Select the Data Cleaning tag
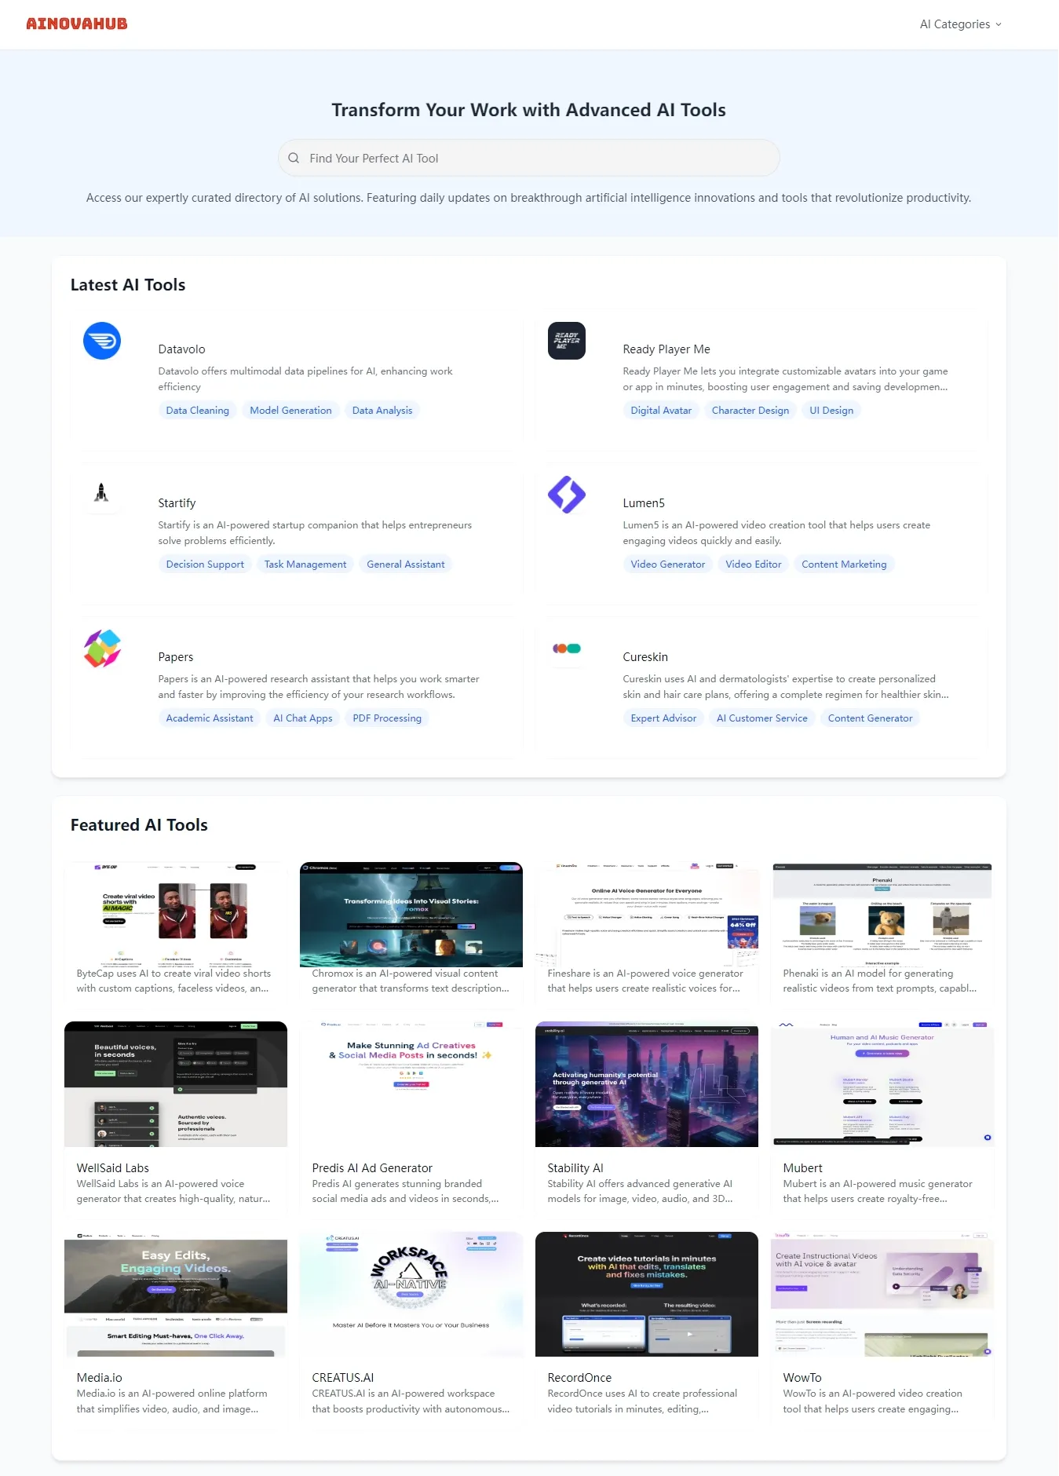This screenshot has width=1059, height=1476. [x=198, y=411]
